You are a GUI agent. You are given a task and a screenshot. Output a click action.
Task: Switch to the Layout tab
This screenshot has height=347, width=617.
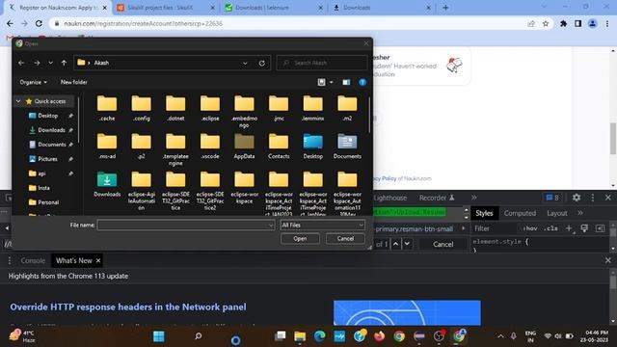557,213
